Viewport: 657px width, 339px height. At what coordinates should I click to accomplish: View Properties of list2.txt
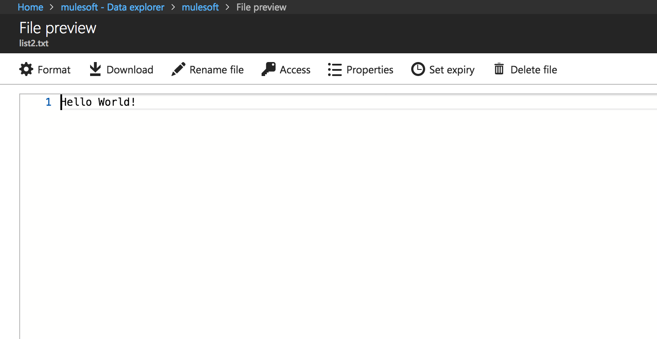370,69
